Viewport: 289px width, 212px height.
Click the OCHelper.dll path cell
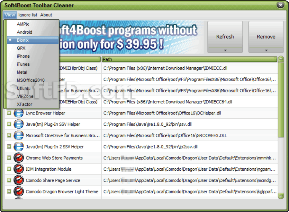point(190,113)
